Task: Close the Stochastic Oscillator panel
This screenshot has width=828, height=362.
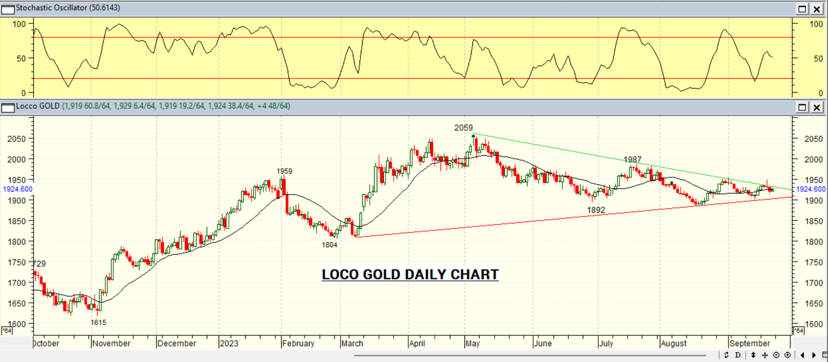Action: click(817, 9)
